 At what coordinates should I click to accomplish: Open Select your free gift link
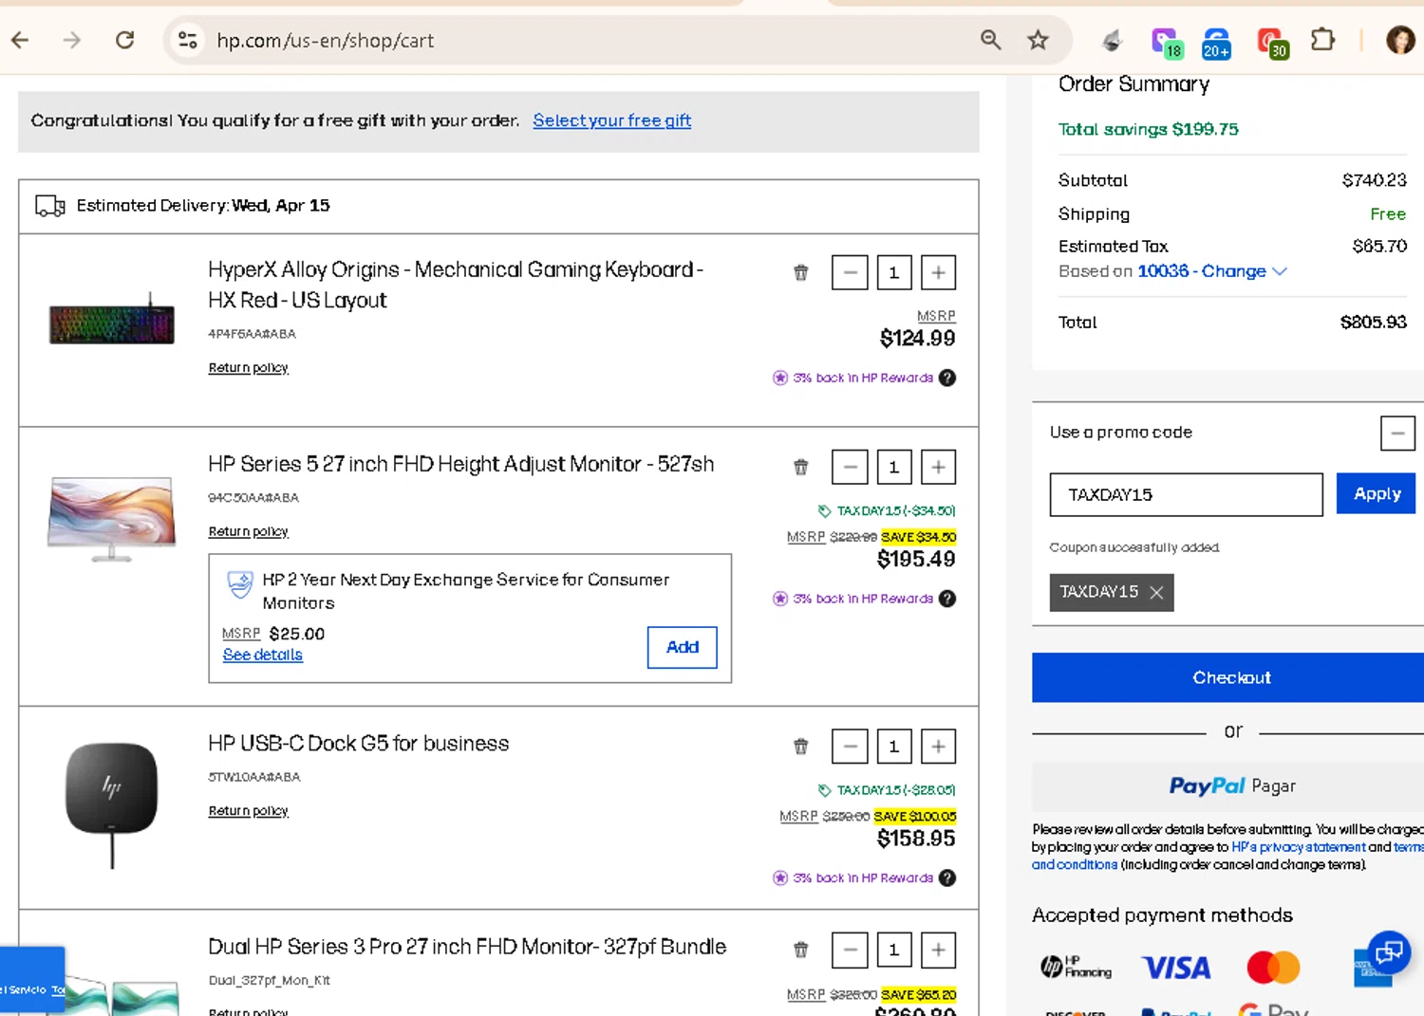611,120
